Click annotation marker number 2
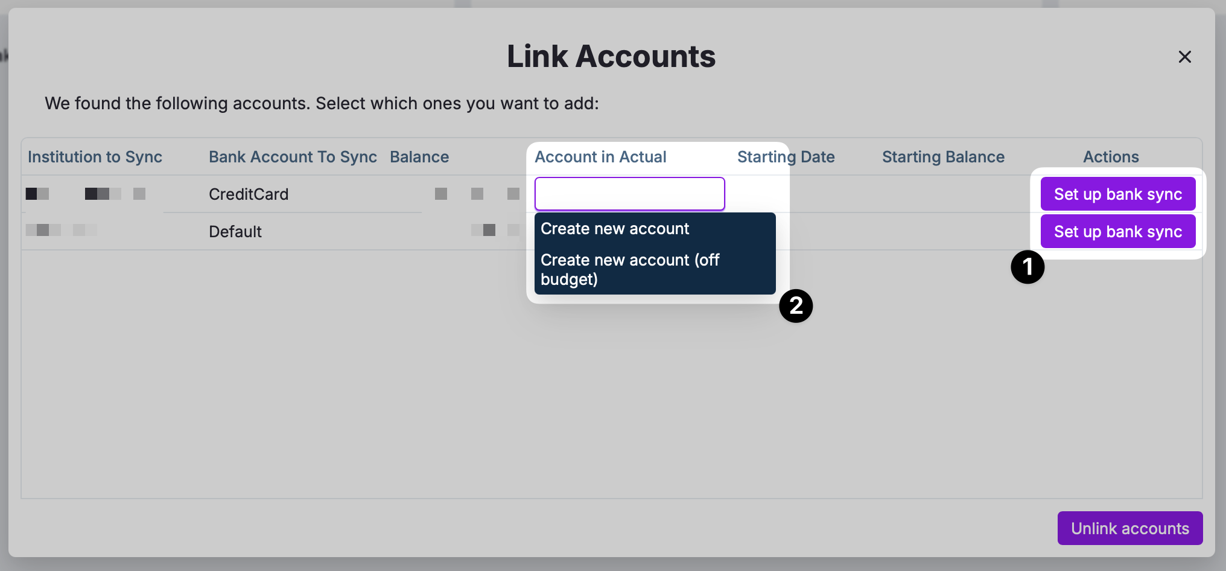 795,305
